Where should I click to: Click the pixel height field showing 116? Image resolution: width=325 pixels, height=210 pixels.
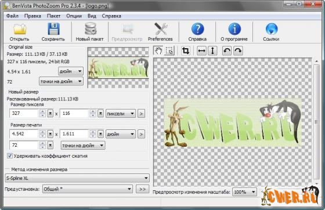pos(74,113)
